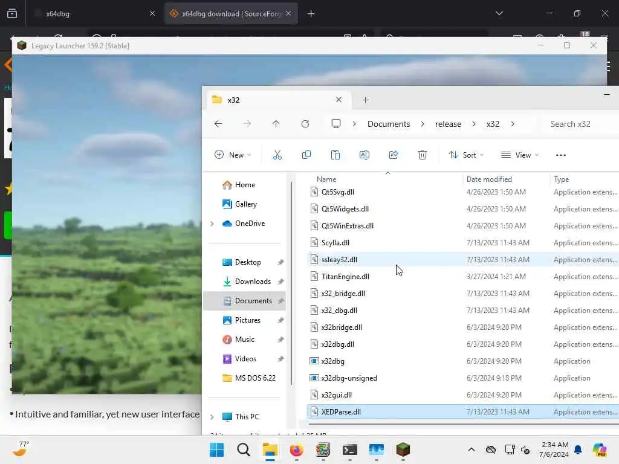This screenshot has width=619, height=464.
Task: Open Firefox list all tabs dropdown
Action: [499, 13]
